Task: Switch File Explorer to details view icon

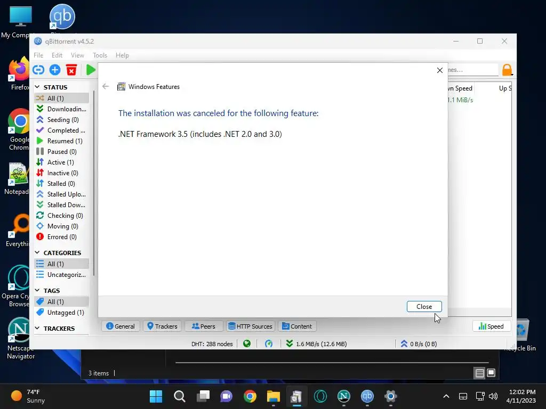Action: click(479, 373)
